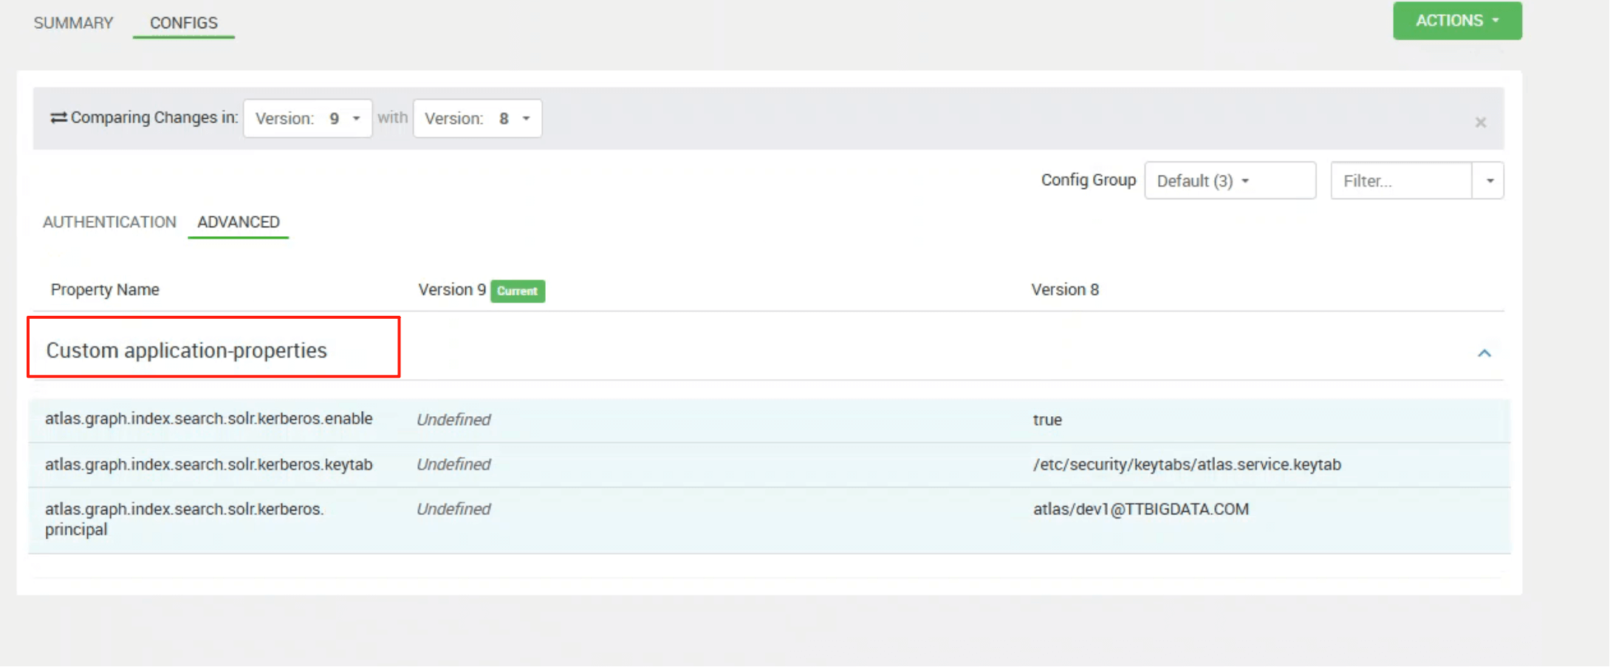Click the Filter dropdown caret

click(x=1489, y=181)
